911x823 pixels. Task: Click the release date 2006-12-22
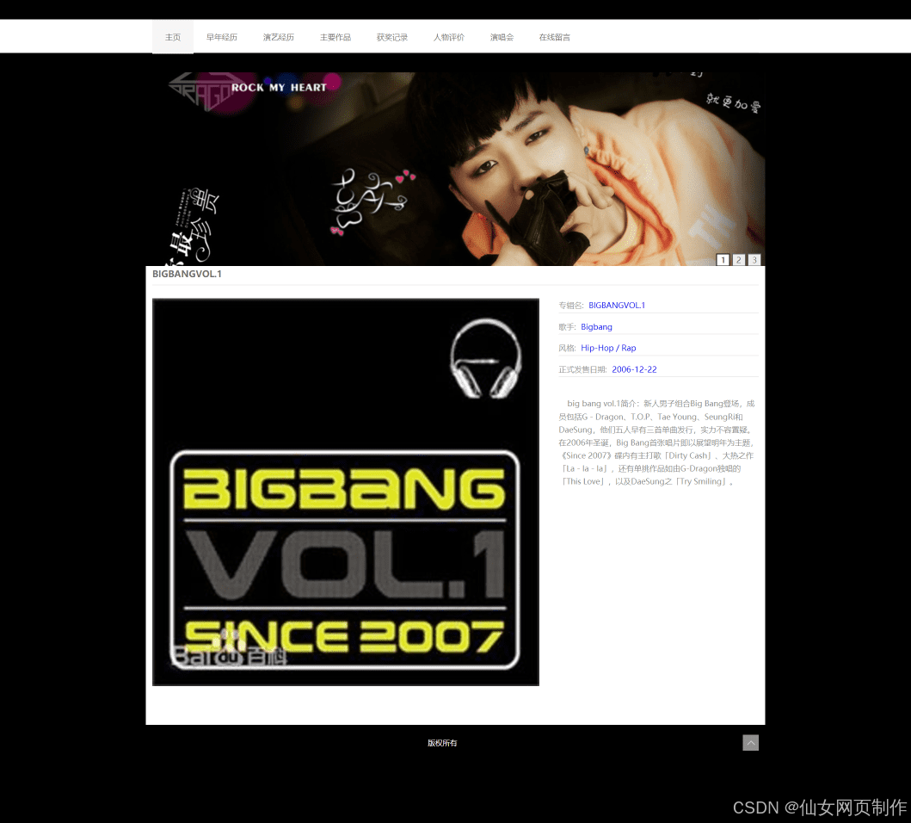tap(634, 369)
